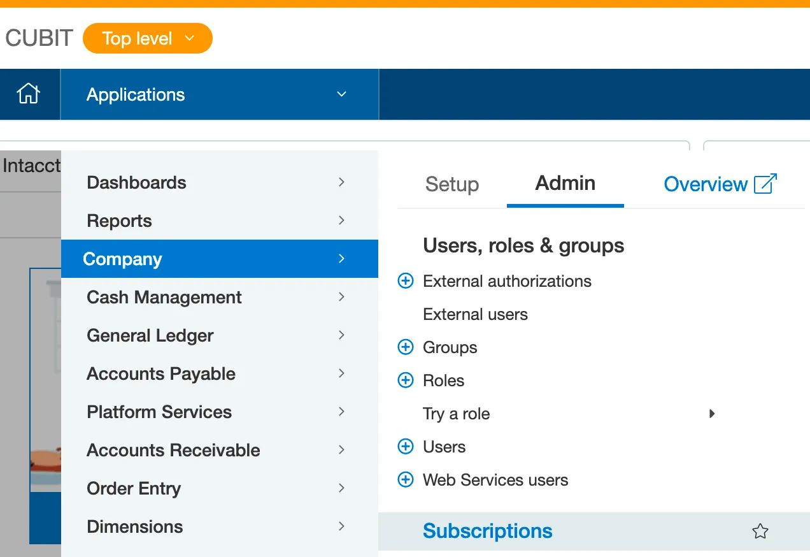
Task: Select Order Entry in the menu
Action: point(220,488)
